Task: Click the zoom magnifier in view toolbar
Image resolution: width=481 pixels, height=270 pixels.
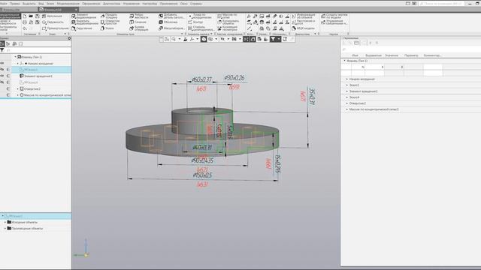Action: click(174, 39)
